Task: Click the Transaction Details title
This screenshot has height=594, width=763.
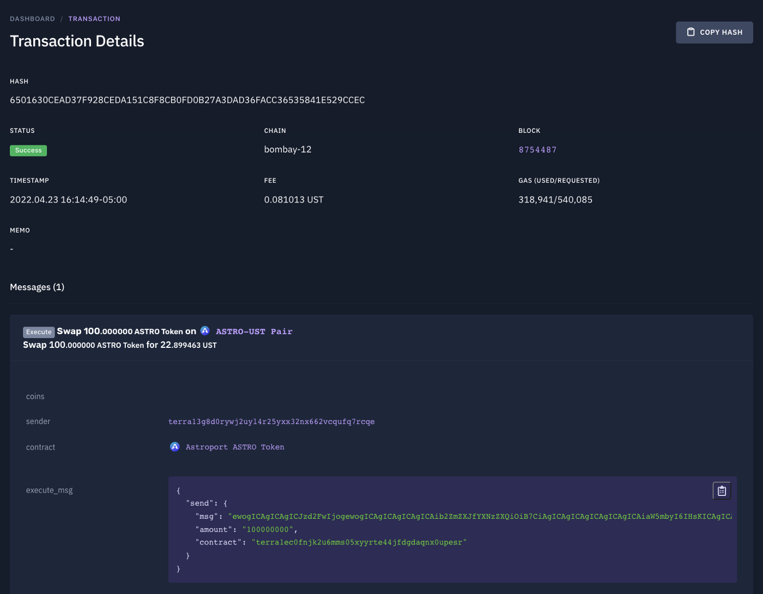Action: [x=77, y=41]
